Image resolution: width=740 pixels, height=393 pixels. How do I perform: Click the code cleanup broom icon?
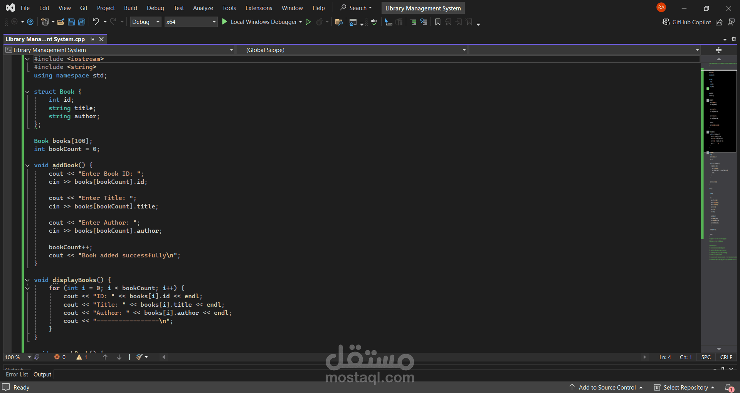pos(140,357)
